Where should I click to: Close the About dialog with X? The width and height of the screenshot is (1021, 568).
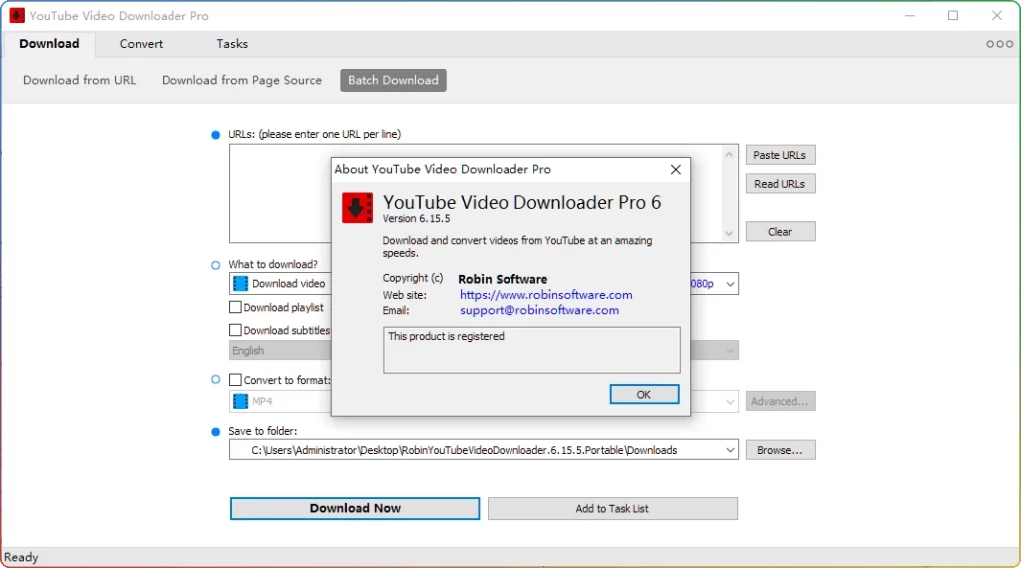tap(676, 169)
